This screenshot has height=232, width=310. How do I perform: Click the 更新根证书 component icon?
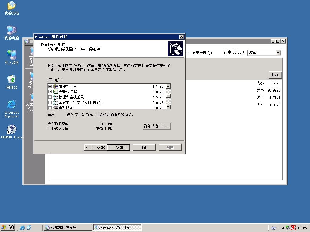click(56, 92)
